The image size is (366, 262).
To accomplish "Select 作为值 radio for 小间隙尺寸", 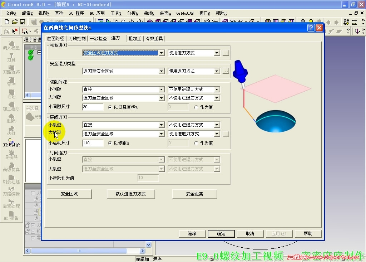I will pos(196,107).
